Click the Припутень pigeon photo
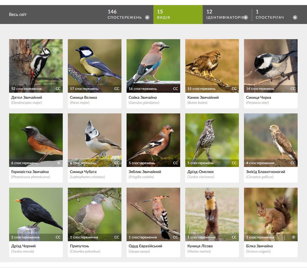The image size is (307, 268). [x=95, y=214]
